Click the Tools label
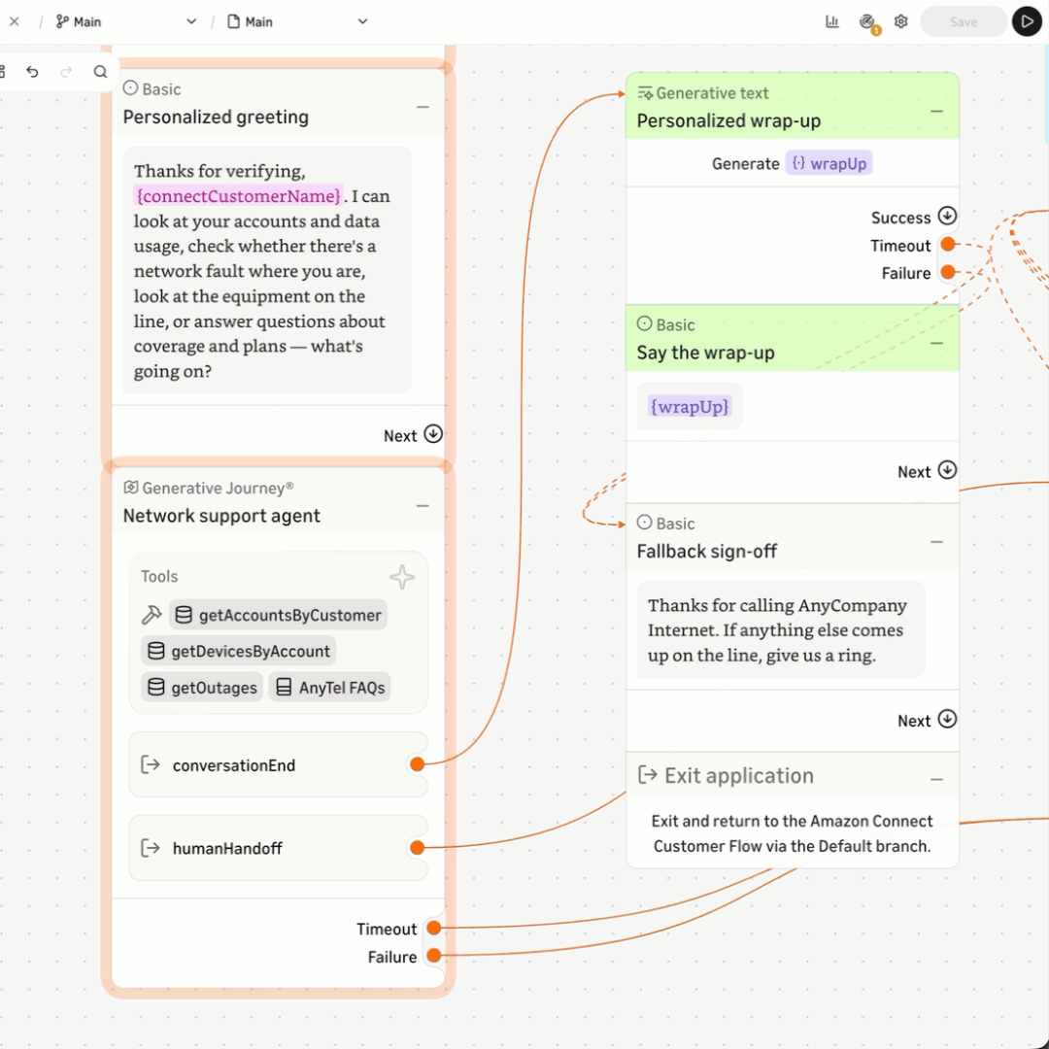The height and width of the screenshot is (1049, 1049). [159, 577]
